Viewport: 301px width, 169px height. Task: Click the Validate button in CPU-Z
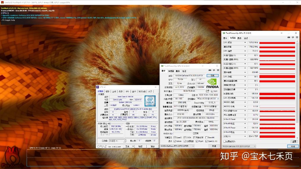point(140,146)
